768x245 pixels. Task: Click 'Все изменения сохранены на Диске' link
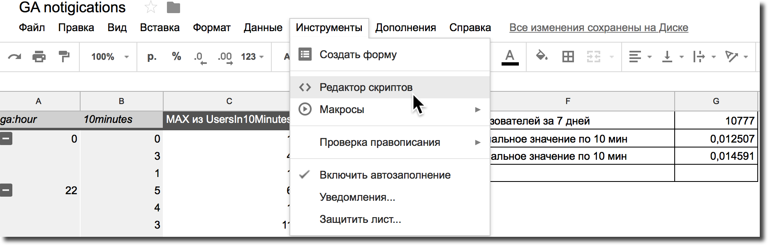(x=599, y=27)
